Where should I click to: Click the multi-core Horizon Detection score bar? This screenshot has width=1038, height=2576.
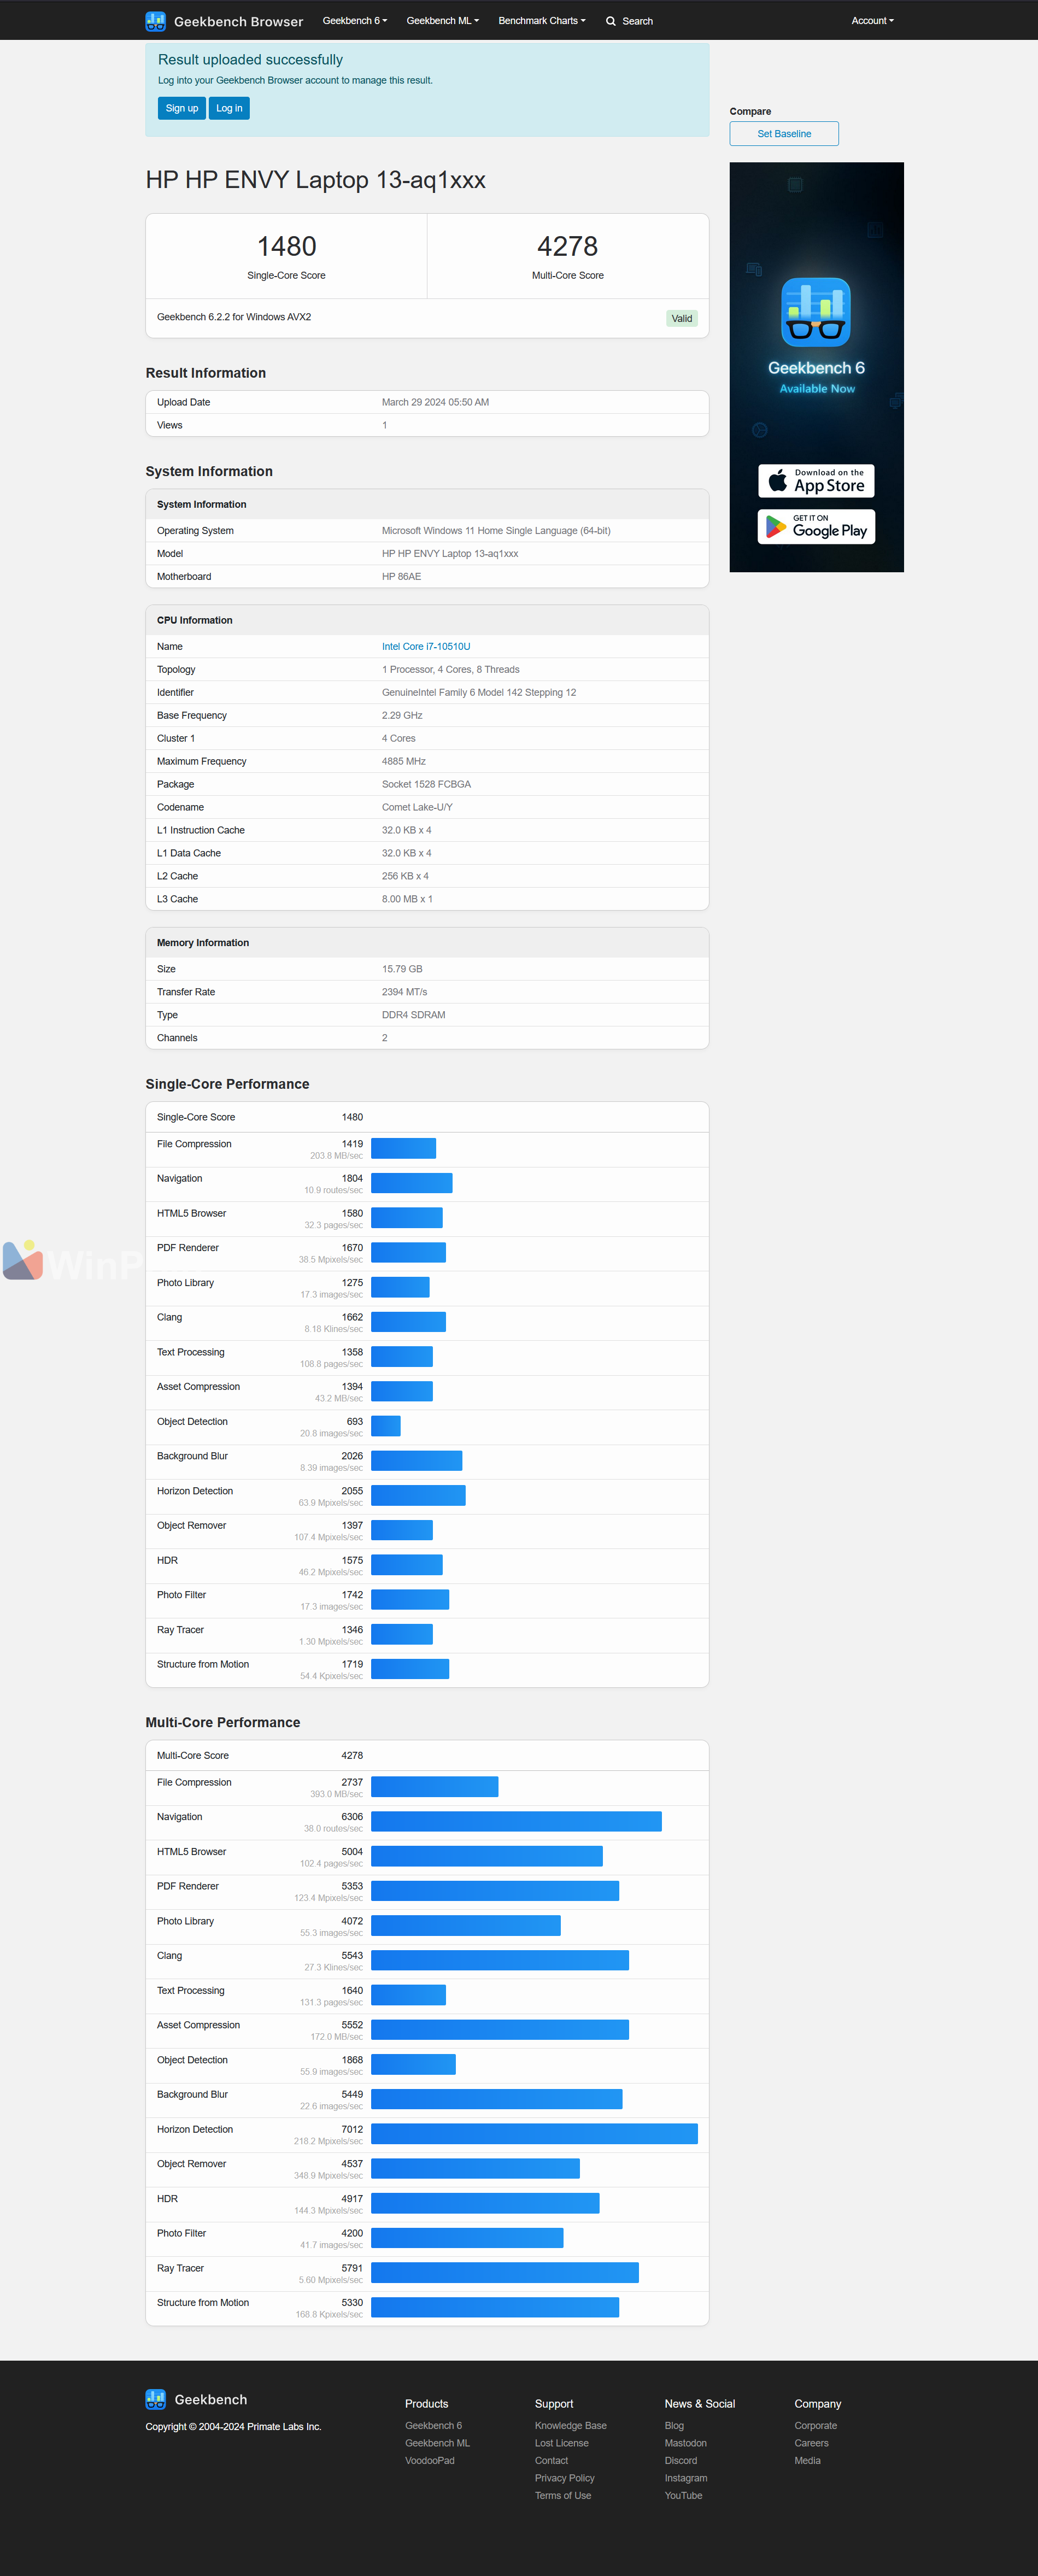point(534,2134)
